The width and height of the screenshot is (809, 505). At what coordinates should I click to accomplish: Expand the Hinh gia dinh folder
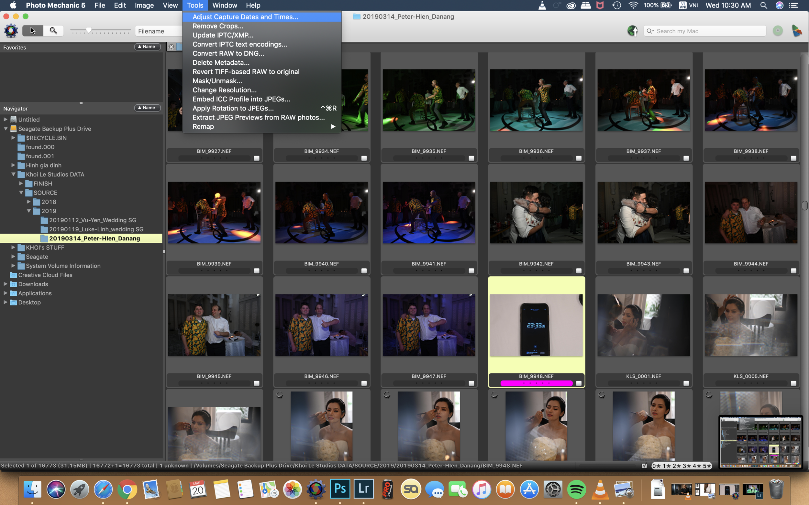pos(13,165)
